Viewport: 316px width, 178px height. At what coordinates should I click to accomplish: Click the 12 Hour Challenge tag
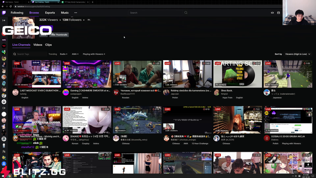pos(200,144)
